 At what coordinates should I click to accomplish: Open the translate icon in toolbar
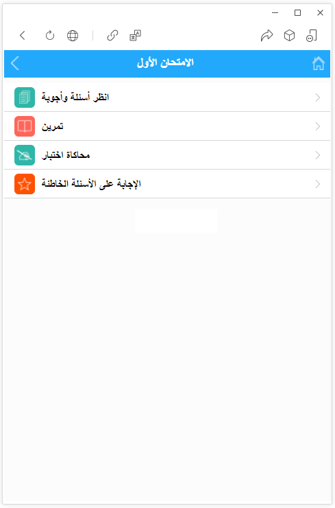135,35
